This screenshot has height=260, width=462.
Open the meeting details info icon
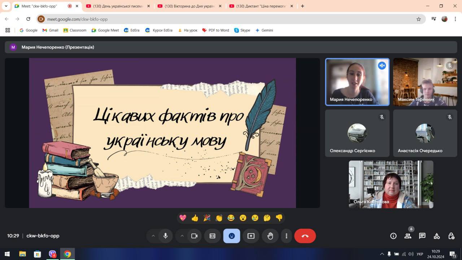393,236
